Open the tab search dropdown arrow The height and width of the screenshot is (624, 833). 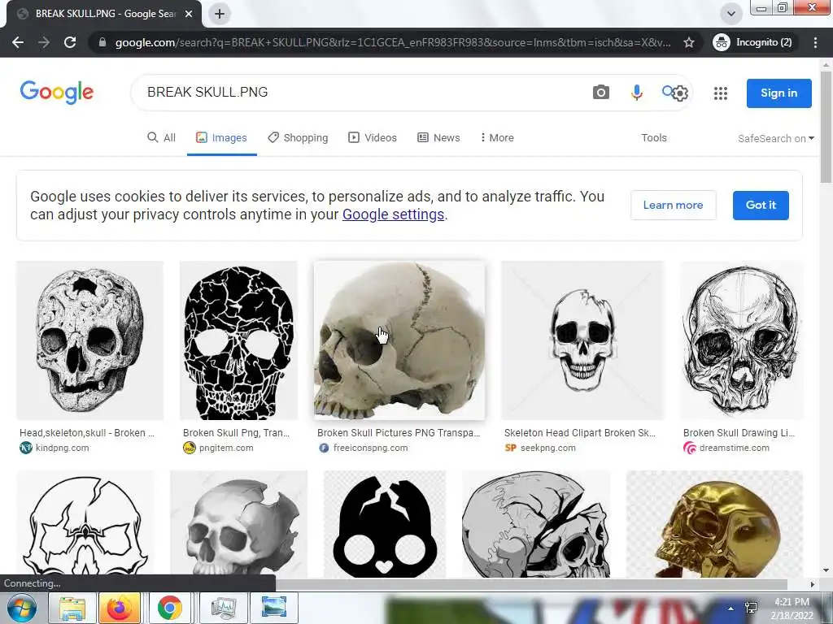(x=731, y=14)
